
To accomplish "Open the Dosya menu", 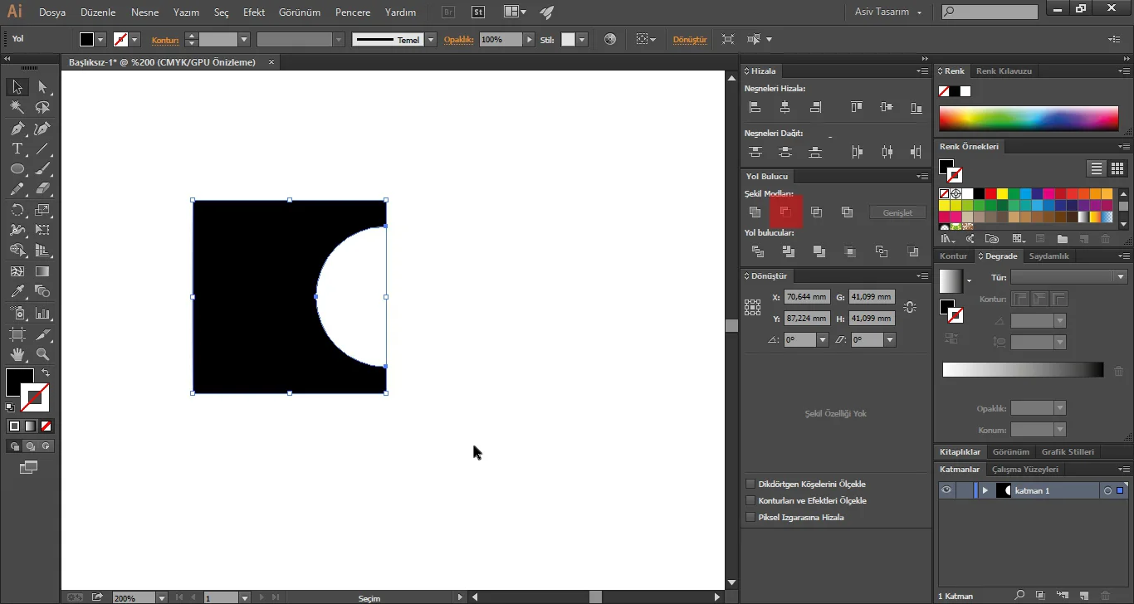I will pyautogui.click(x=52, y=12).
